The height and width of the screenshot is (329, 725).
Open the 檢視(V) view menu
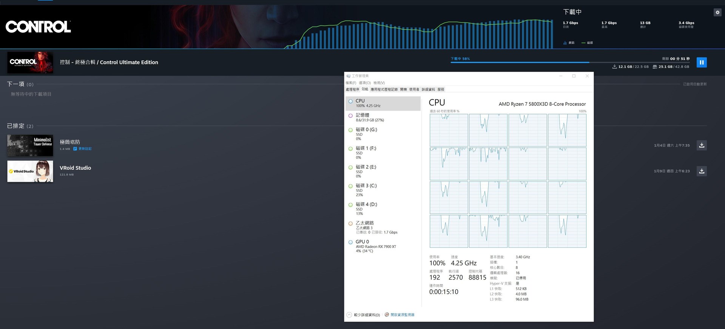379,83
